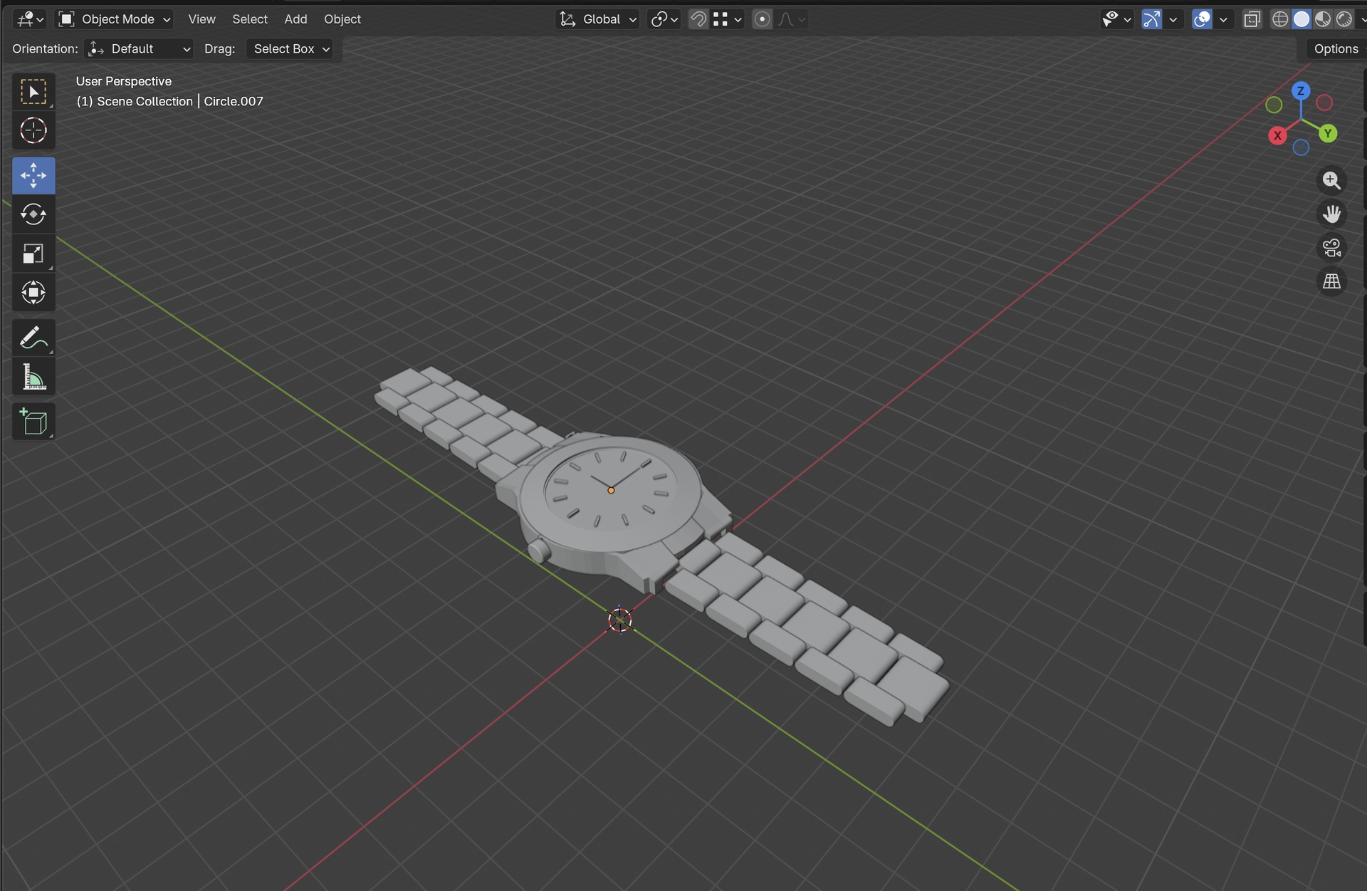Toggle viewport gizmos display
This screenshot has width=1367, height=891.
pos(1151,19)
